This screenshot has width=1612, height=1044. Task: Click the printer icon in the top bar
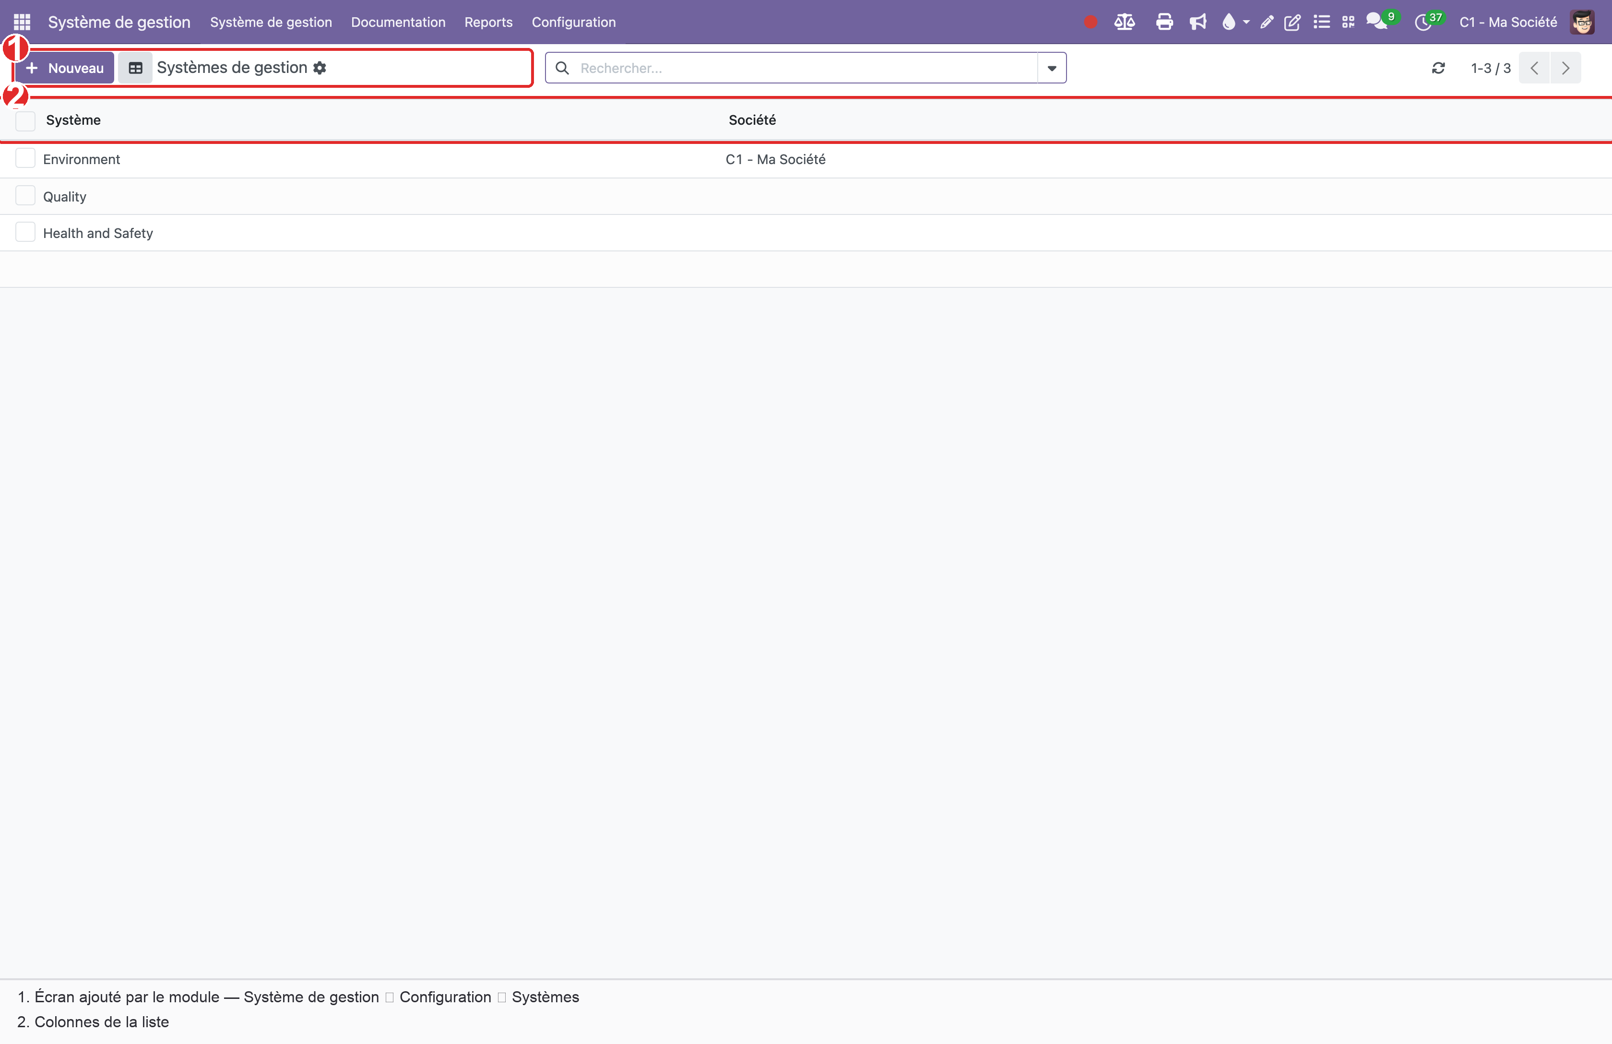(x=1164, y=23)
